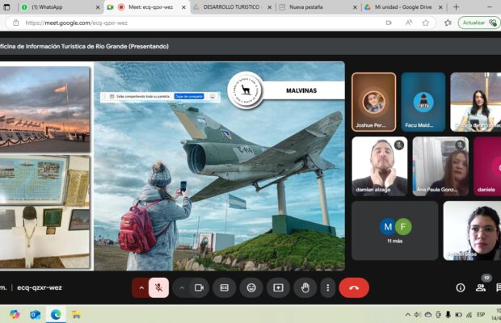Open a new browser tab with plus
This screenshot has width=501, height=323.
(x=456, y=7)
